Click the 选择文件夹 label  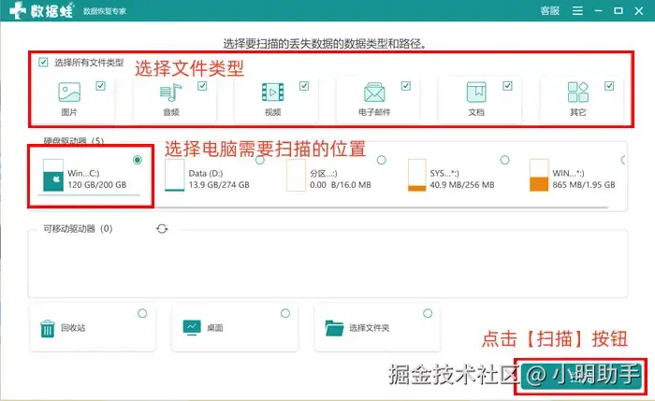tap(370, 328)
